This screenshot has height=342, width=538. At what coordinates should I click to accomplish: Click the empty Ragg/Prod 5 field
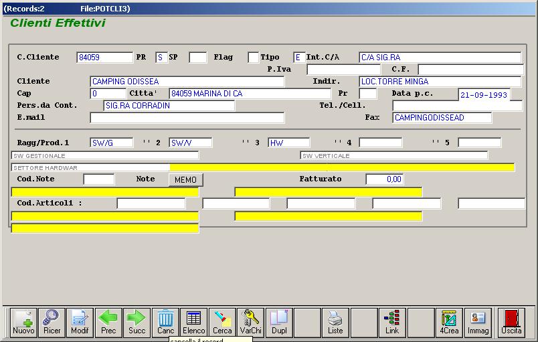[479, 143]
